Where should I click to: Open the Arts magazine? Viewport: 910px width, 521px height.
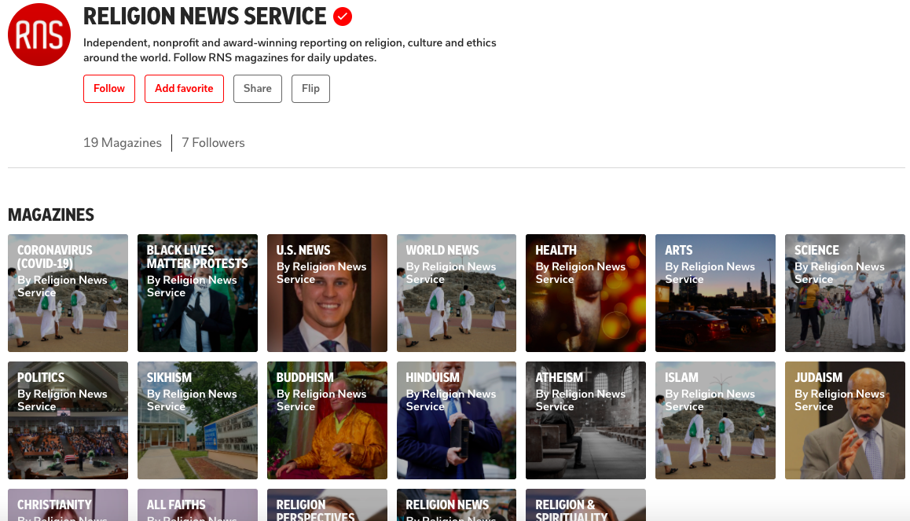715,292
